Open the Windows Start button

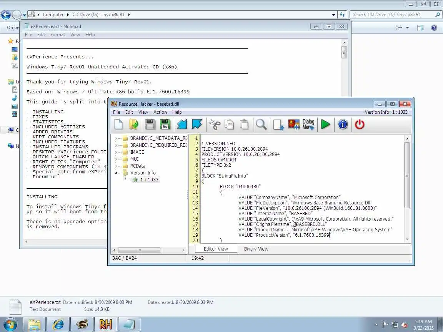click(10, 324)
